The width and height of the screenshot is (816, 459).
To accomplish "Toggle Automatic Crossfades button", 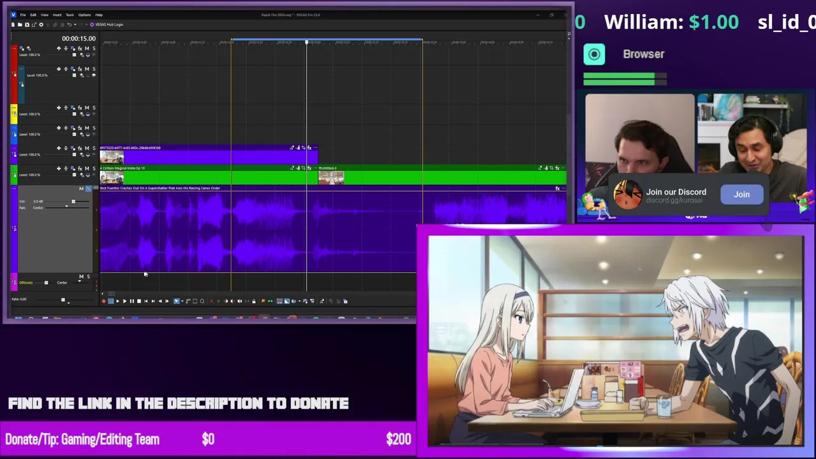I will click(286, 301).
